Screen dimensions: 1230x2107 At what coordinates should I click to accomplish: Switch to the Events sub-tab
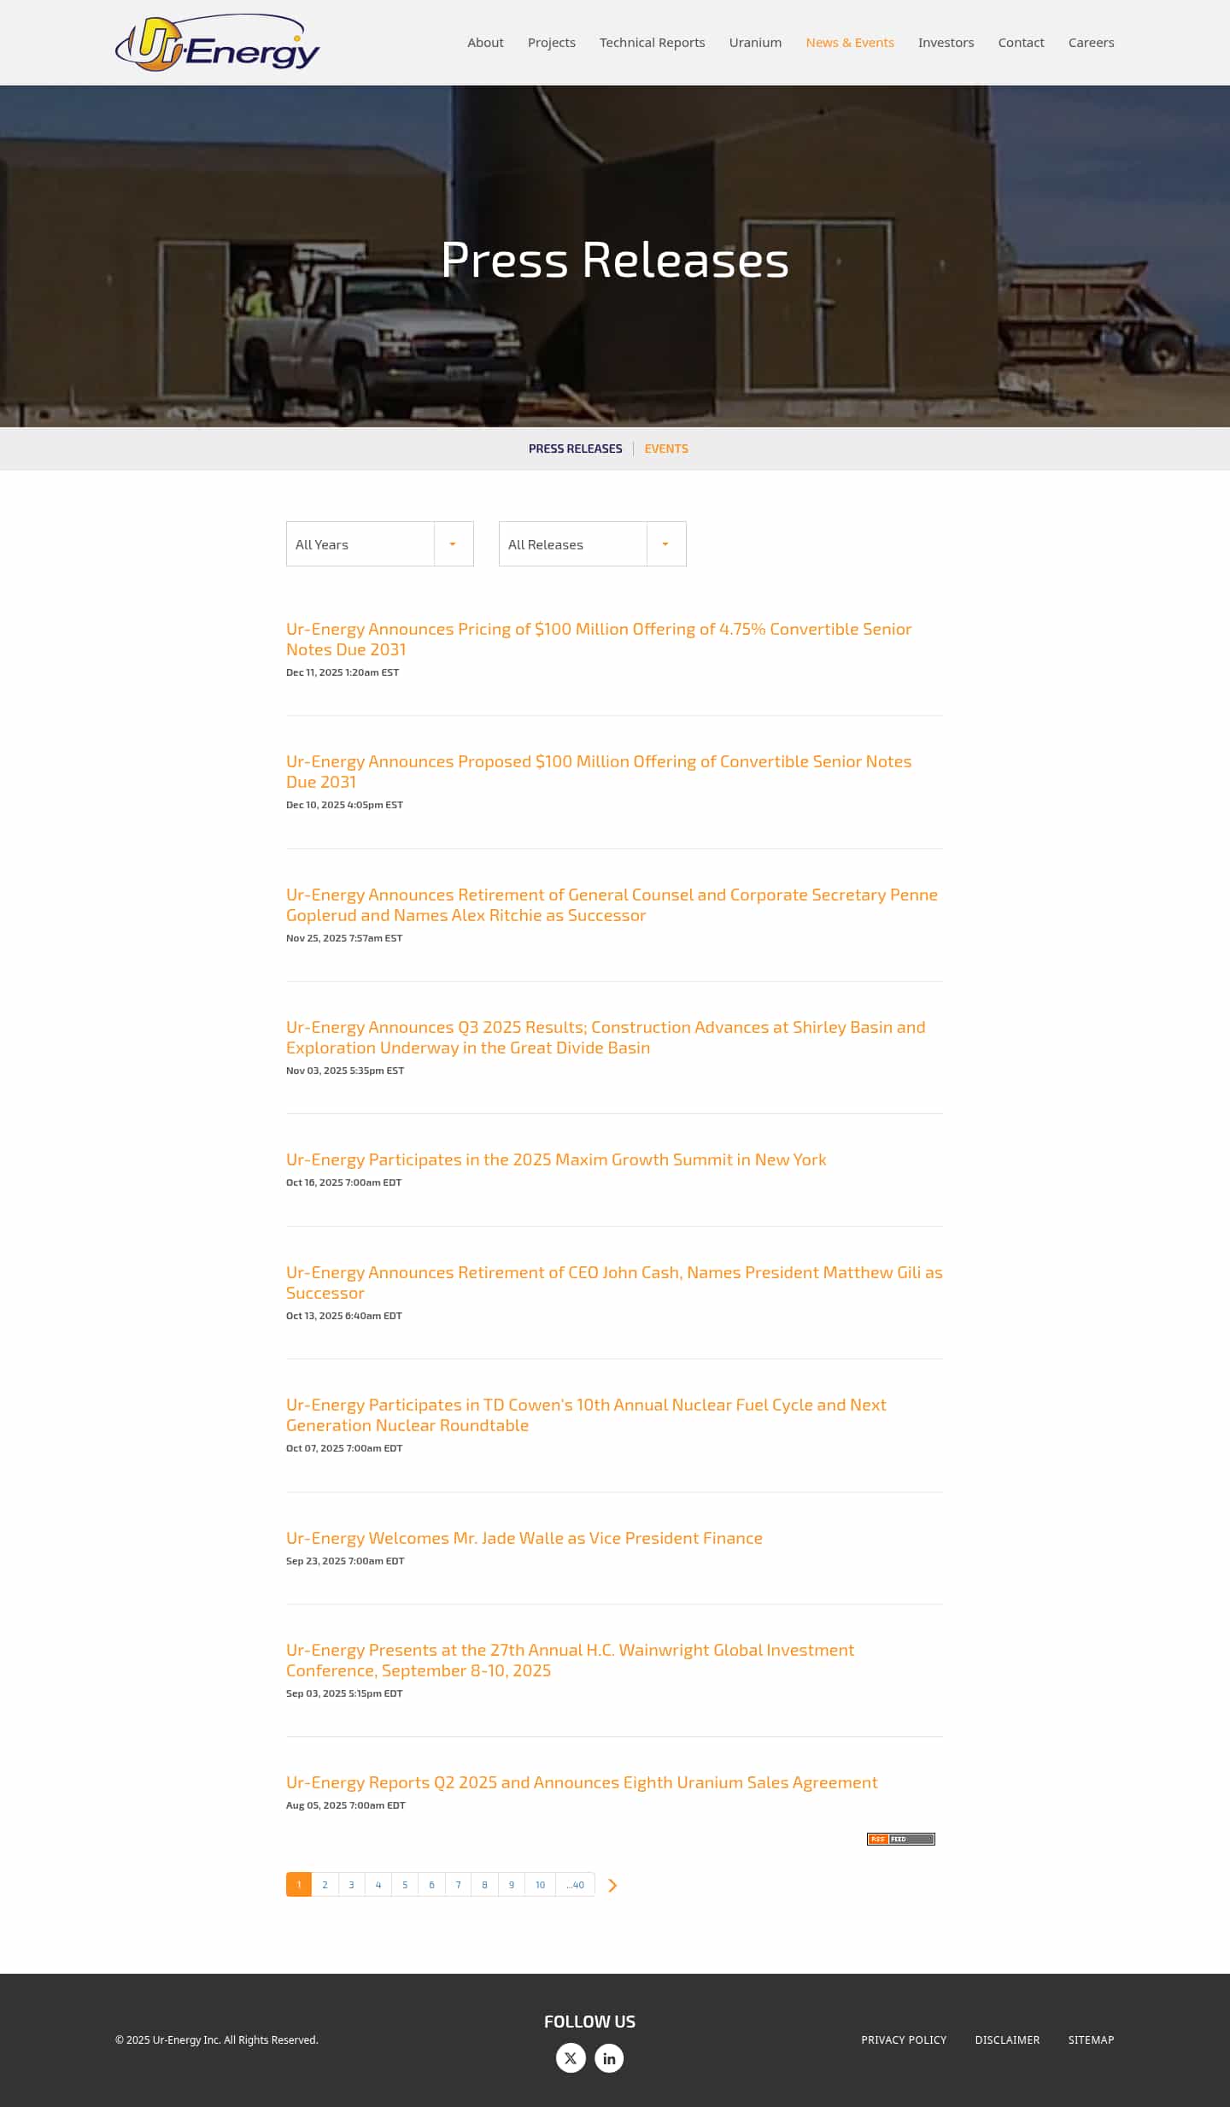666,449
